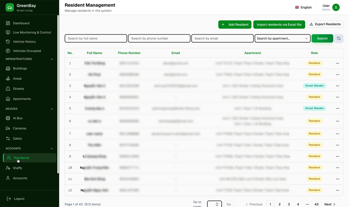Select Residents in sidebar
This screenshot has height=207, width=349.
tap(30, 158)
